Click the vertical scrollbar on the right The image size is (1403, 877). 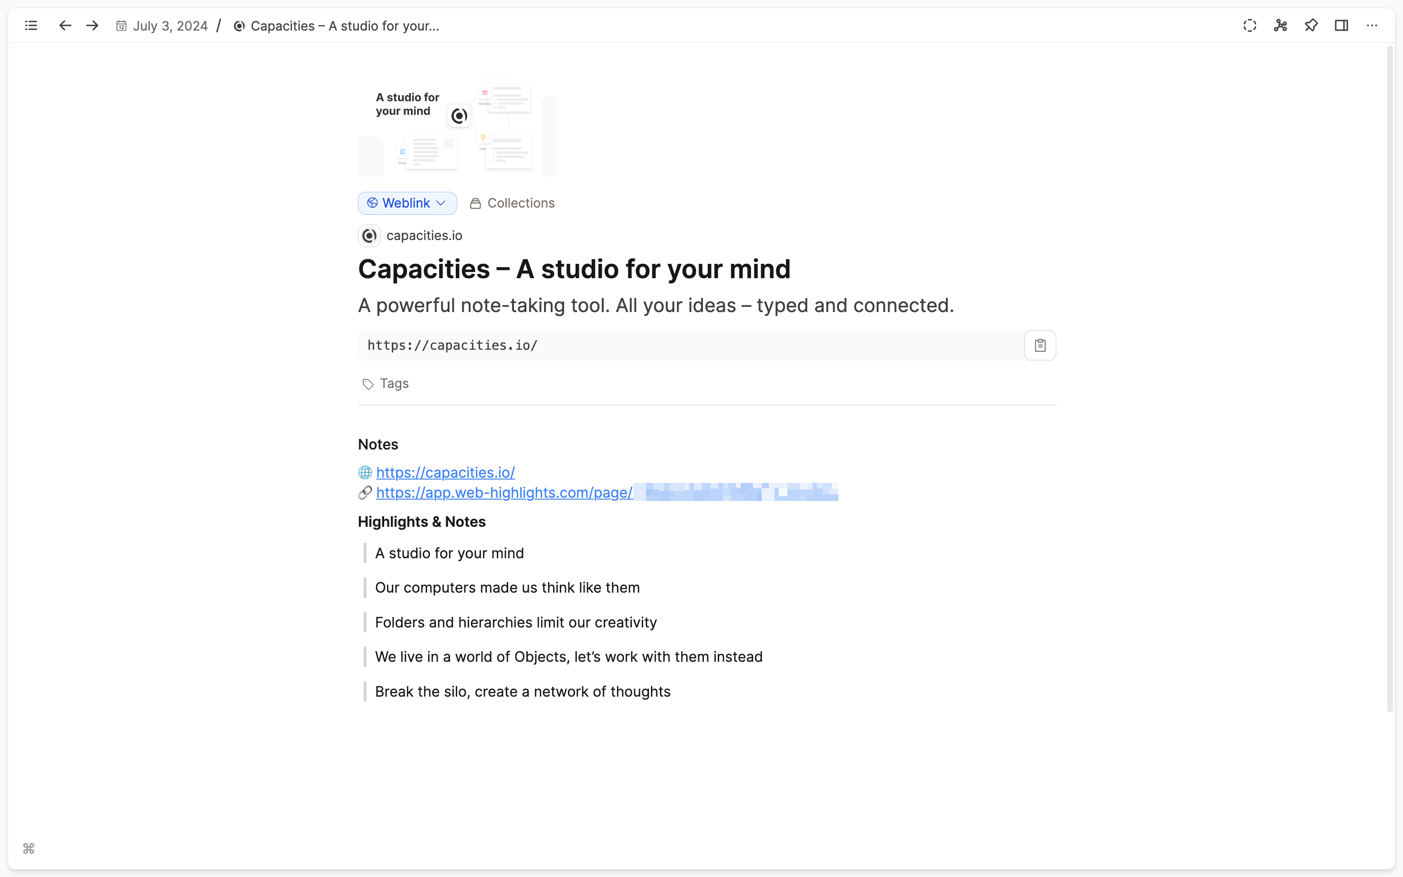1390,377
